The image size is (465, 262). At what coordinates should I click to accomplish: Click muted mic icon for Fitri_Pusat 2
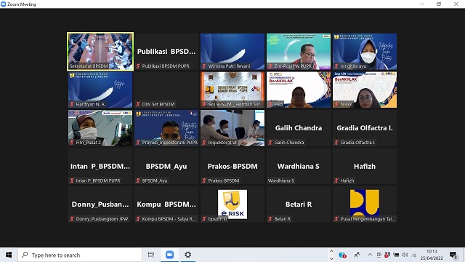coord(72,143)
